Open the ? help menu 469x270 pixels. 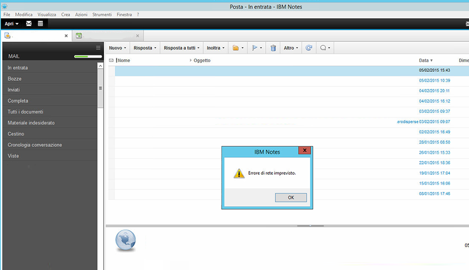(x=138, y=15)
